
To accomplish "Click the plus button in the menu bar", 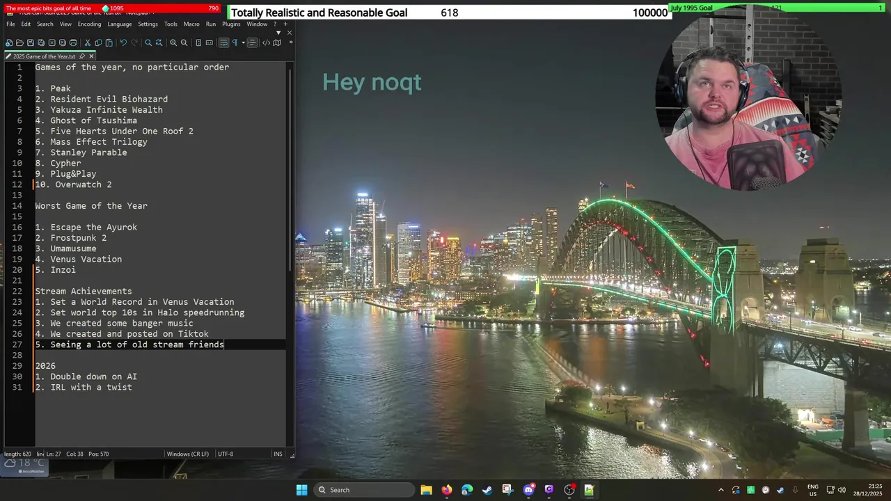I will click(285, 24).
